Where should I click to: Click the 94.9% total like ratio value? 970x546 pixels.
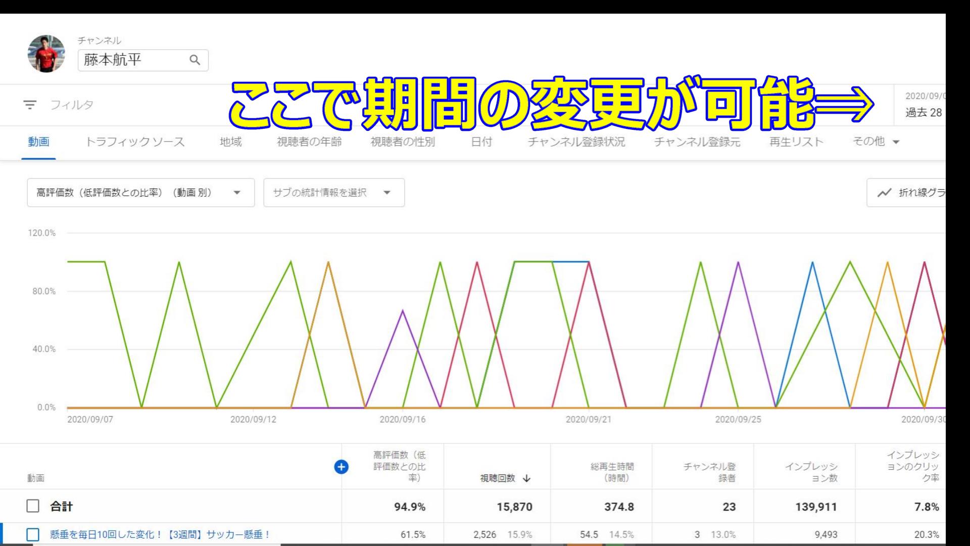pos(410,507)
